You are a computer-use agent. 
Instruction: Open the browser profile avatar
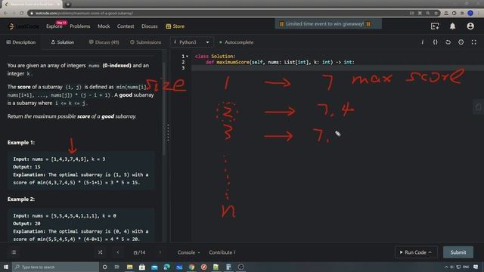470,14
